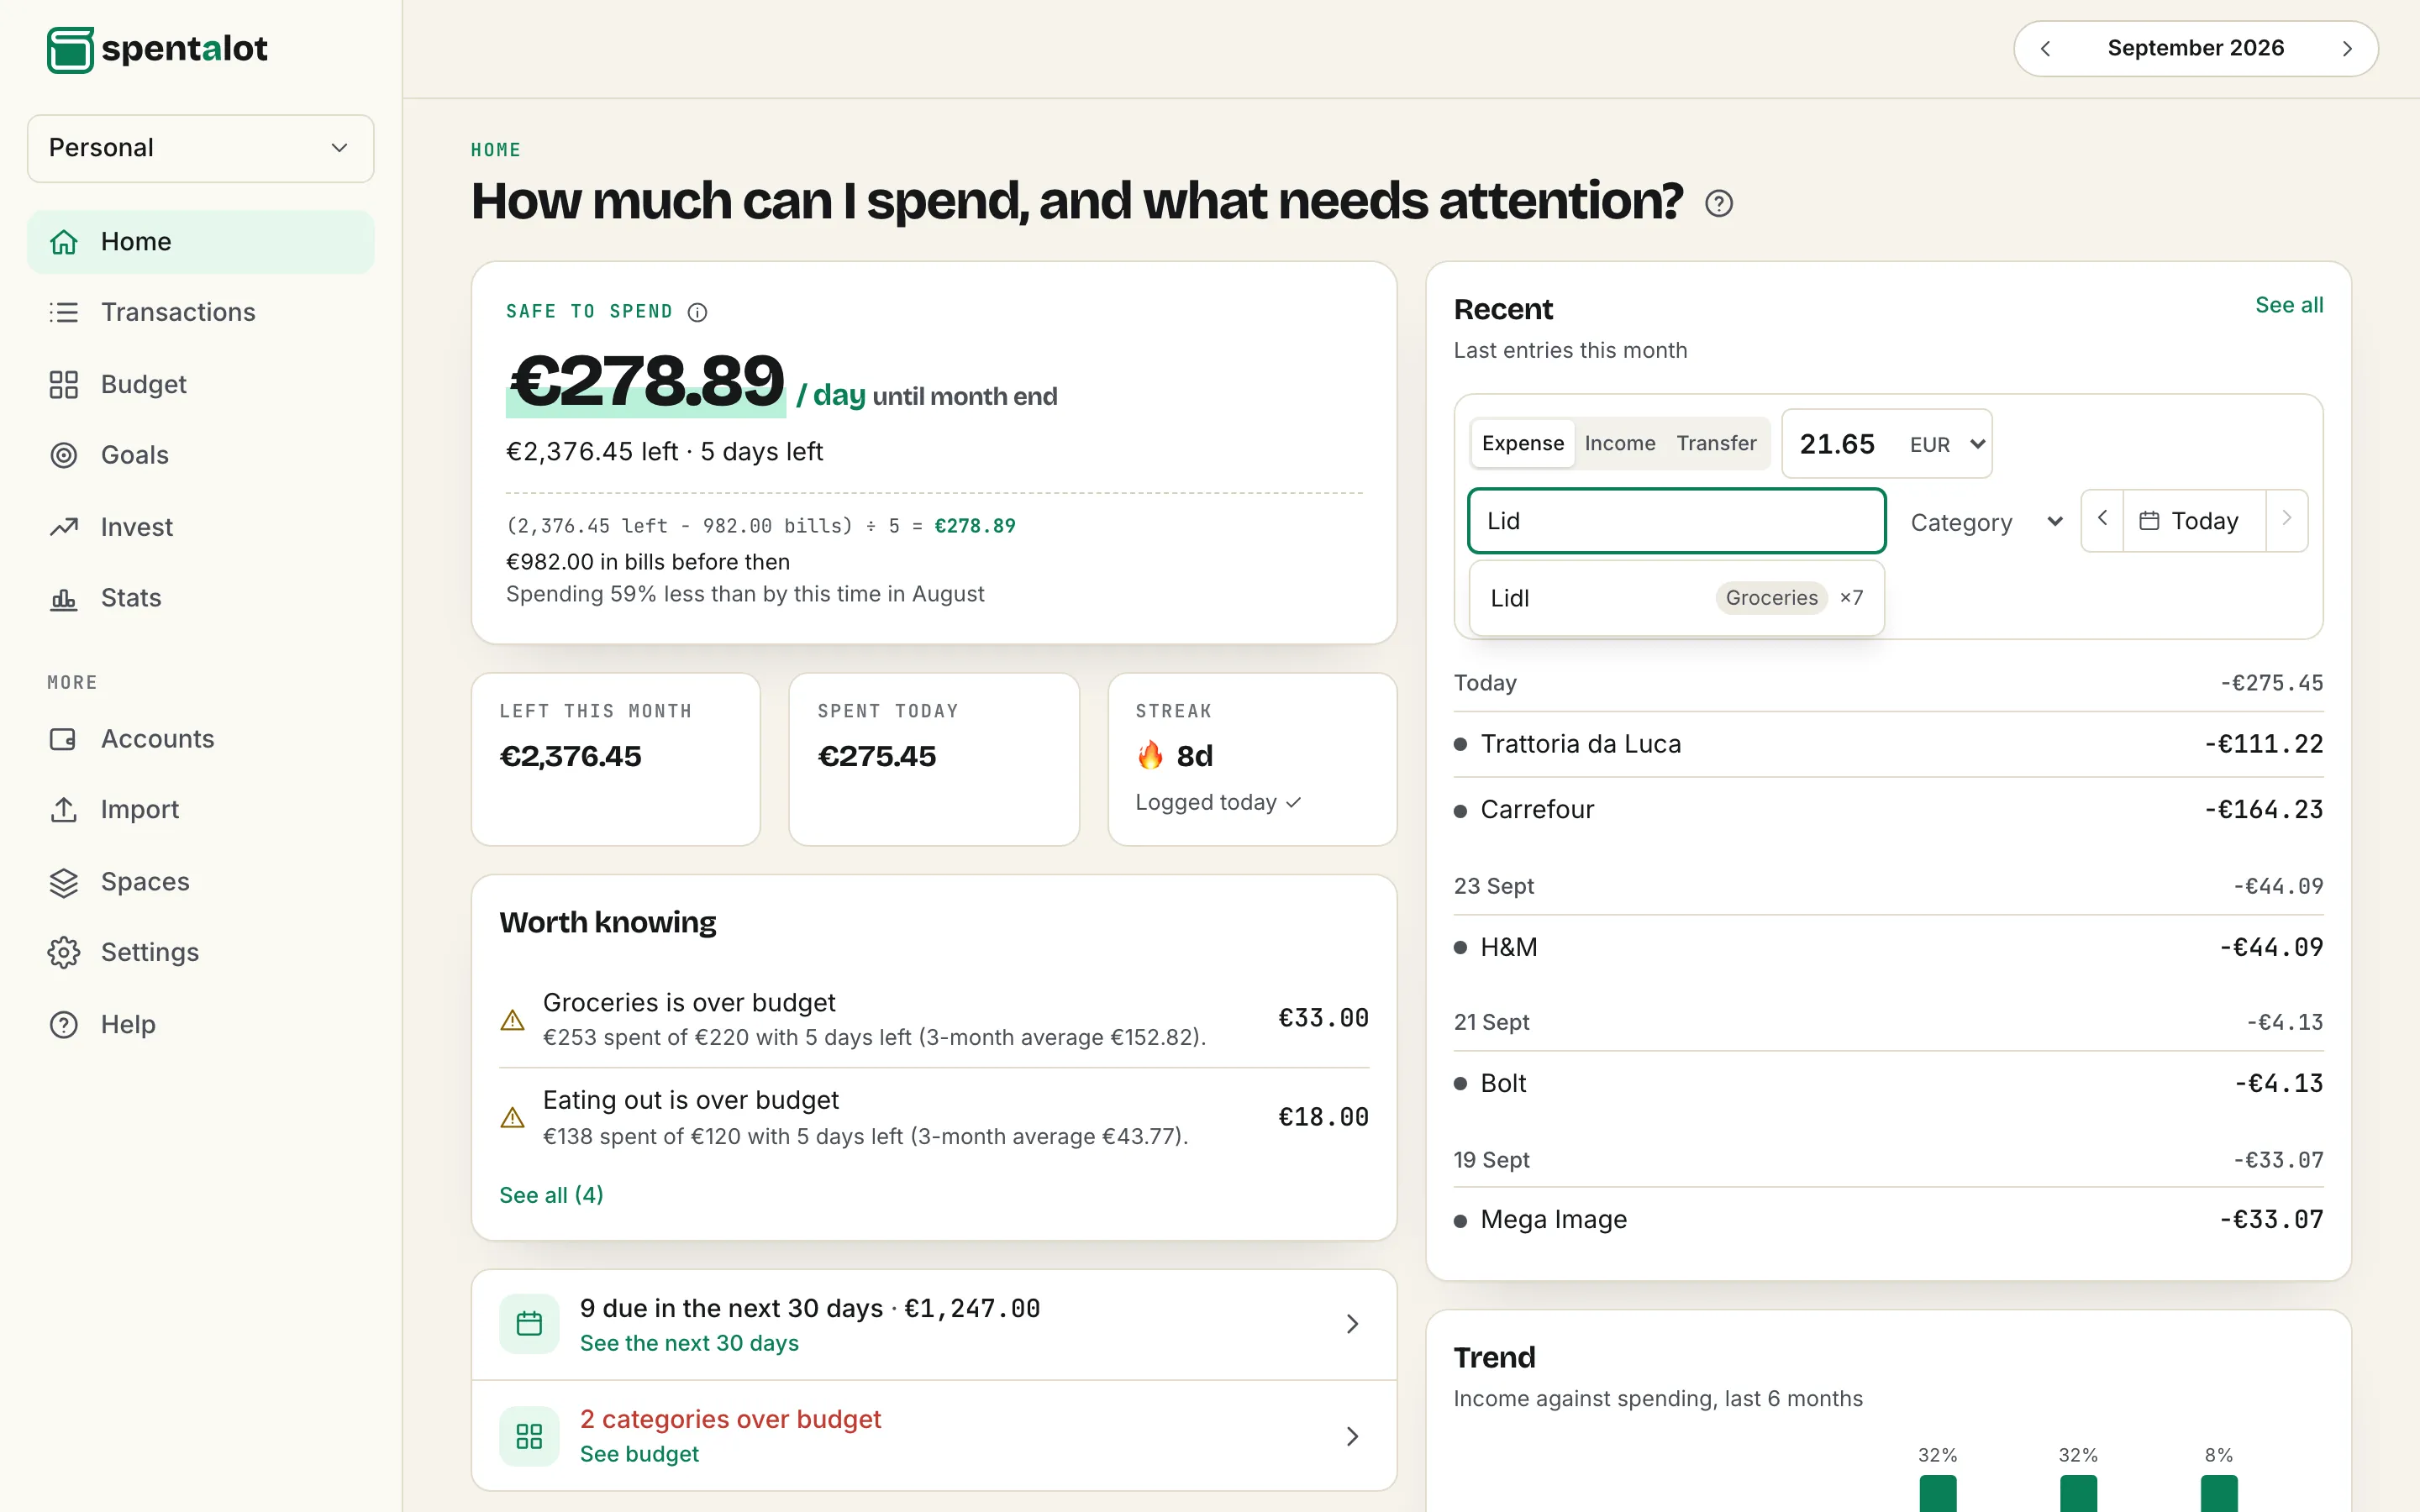Image resolution: width=2420 pixels, height=1512 pixels.
Task: Click the grid icon on over-budget row
Action: pyautogui.click(x=529, y=1436)
